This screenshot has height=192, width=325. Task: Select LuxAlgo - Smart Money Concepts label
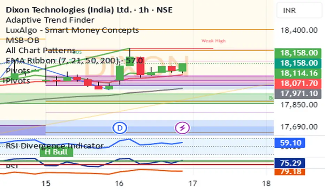point(72,30)
